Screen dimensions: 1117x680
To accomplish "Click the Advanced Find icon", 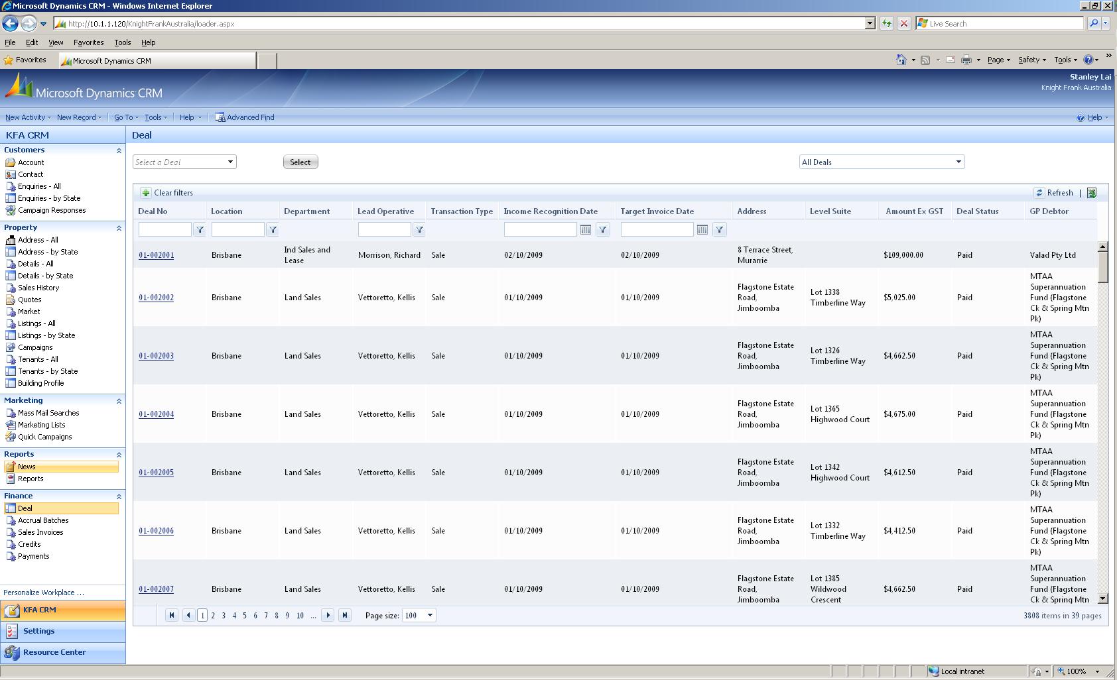I will pos(220,117).
